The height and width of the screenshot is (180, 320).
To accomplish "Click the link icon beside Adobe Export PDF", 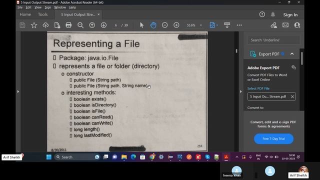I will click(293, 67).
